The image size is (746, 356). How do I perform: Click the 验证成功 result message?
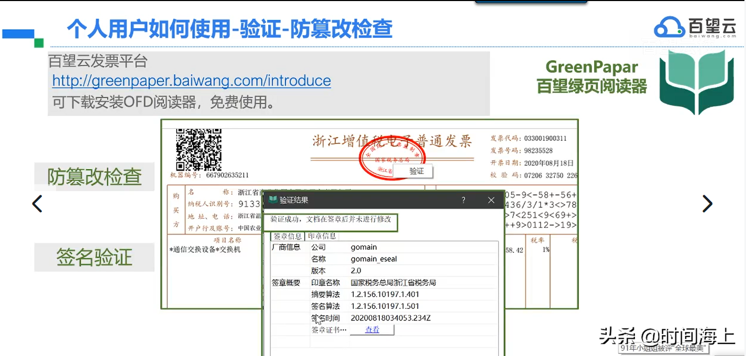point(331,219)
